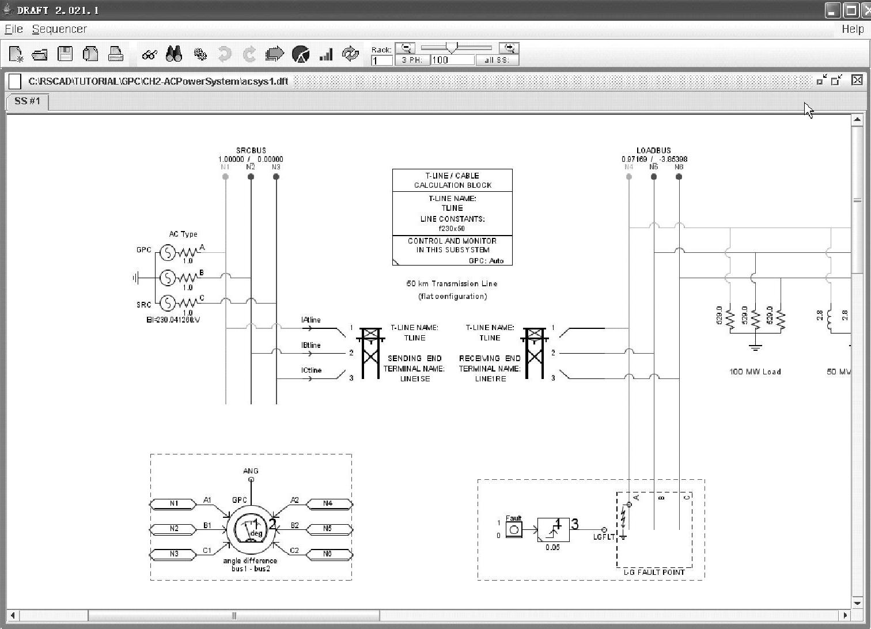Click the New file toolbar icon
871x629 pixels.
pyautogui.click(x=16, y=54)
